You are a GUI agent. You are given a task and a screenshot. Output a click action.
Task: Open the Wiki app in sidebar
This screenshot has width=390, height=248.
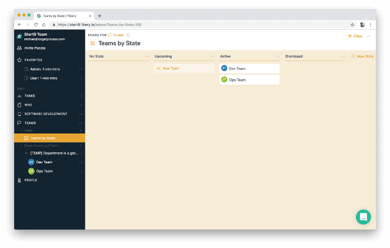click(x=29, y=105)
